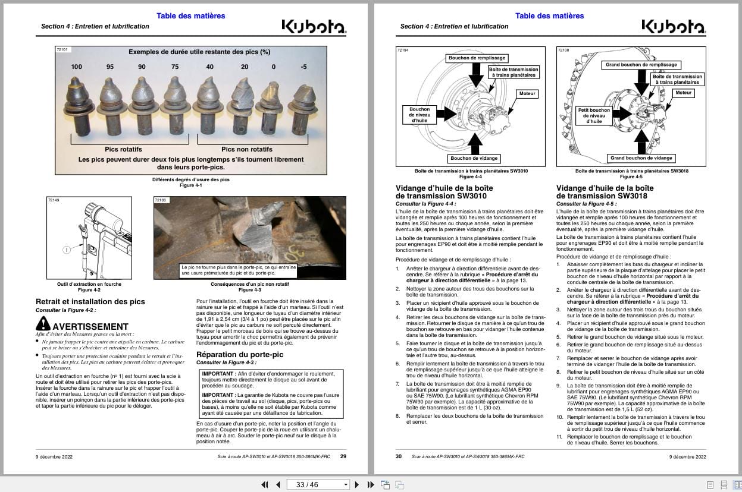Image resolution: width=742 pixels, height=492 pixels.
Task: Click the Figure 4-1 worn picks photo
Action: [x=190, y=110]
